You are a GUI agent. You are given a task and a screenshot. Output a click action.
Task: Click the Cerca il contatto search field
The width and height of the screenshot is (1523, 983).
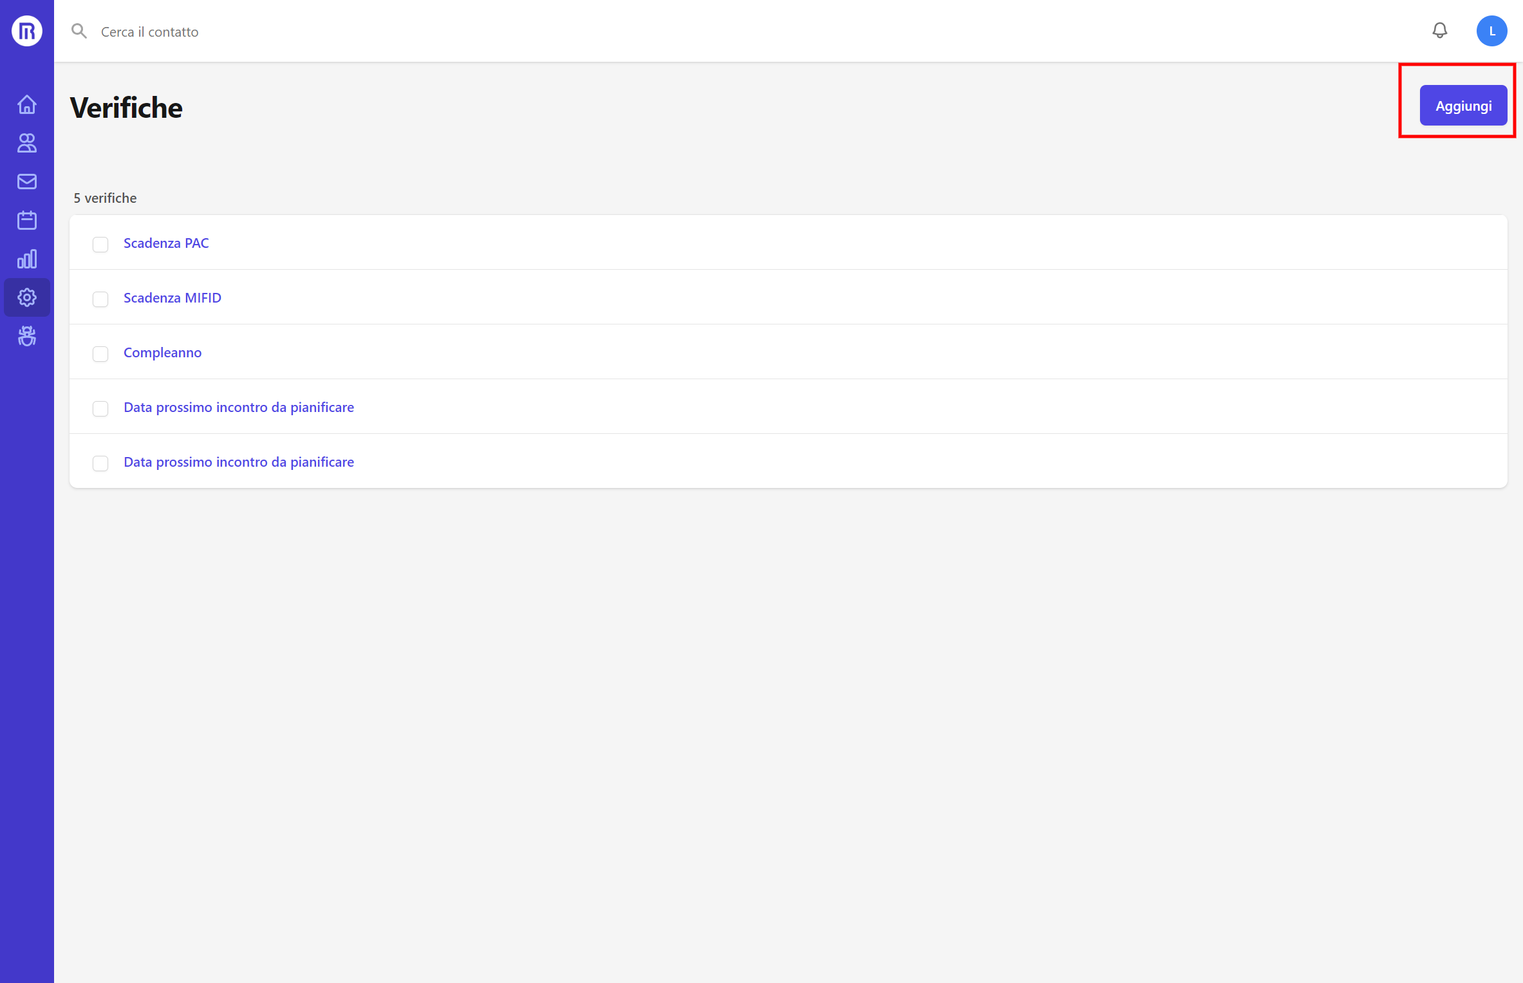[x=149, y=31]
